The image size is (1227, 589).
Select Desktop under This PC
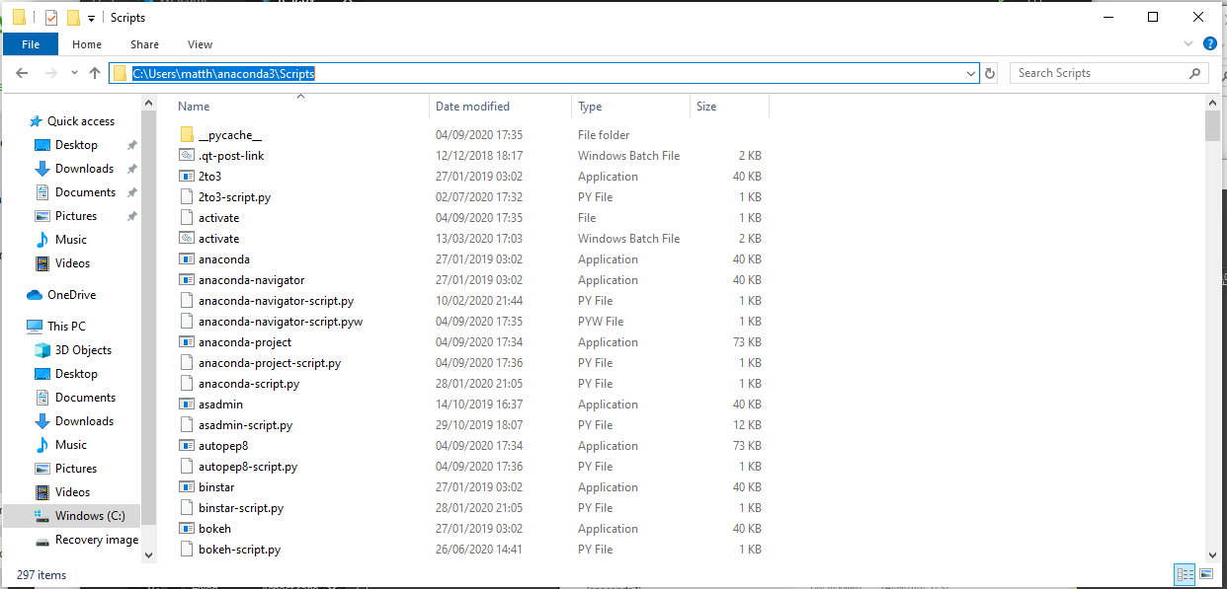(x=76, y=374)
